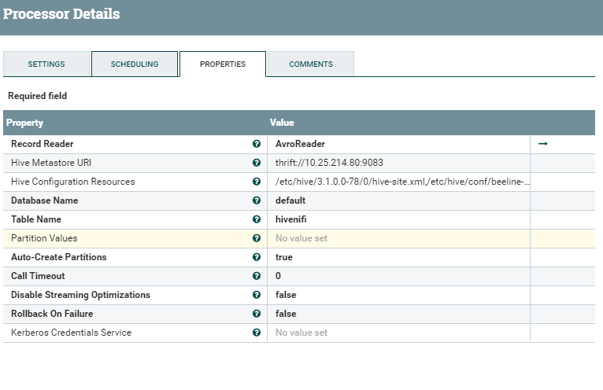This screenshot has height=390, width=603.
Task: Click Rollback On Failure 'false' value
Action: pyautogui.click(x=286, y=314)
